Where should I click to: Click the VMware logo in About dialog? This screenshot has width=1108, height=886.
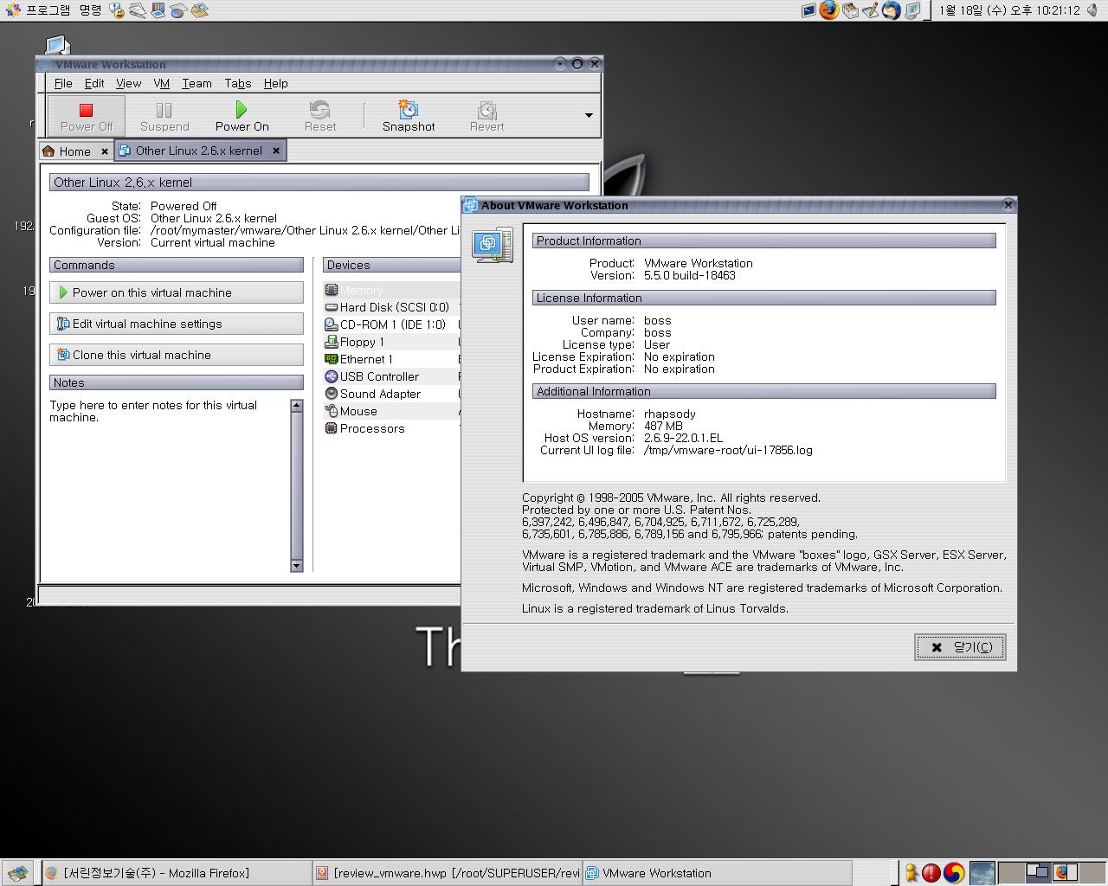[492, 246]
